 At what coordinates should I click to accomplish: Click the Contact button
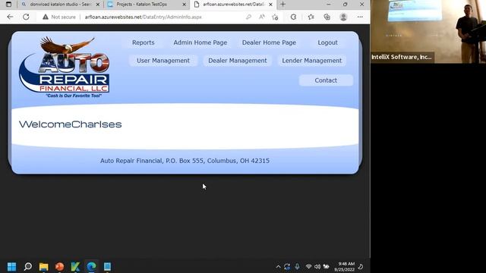[x=326, y=80]
